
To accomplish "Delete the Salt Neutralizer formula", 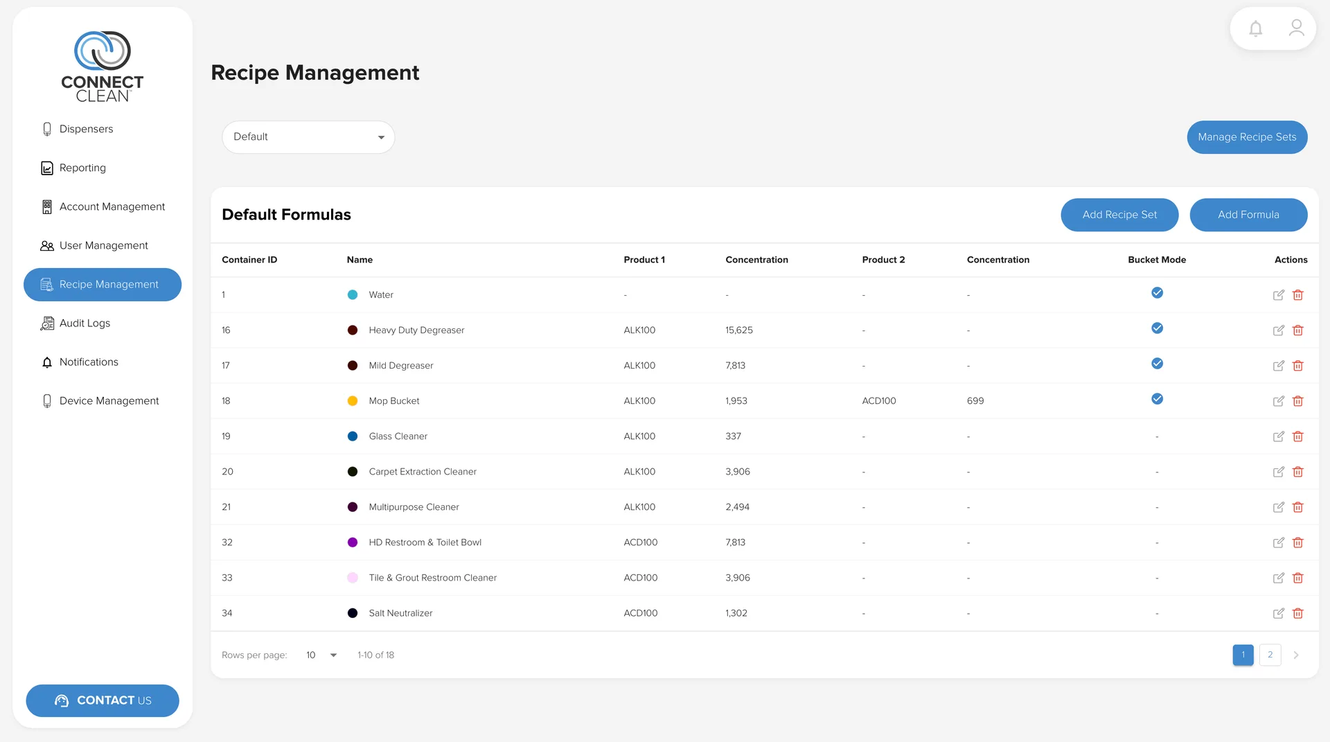I will pos(1298,613).
